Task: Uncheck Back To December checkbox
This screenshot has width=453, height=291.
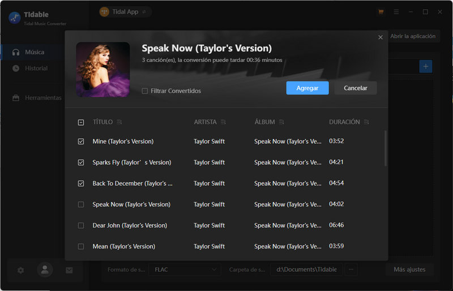Action: point(81,183)
